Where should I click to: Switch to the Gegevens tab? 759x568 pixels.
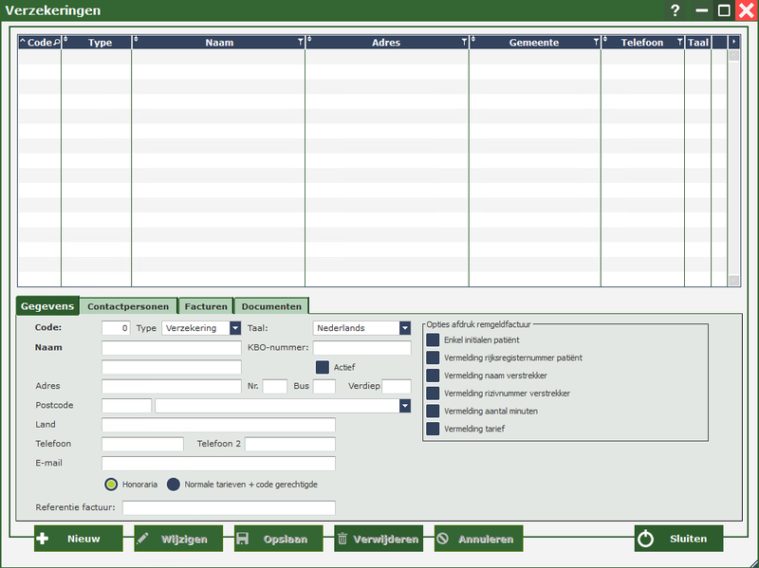47,306
